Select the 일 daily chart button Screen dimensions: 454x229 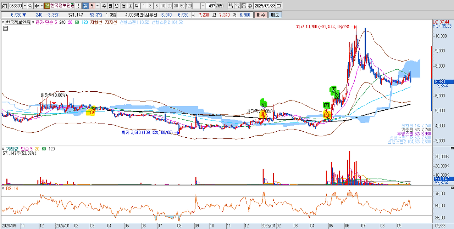[85, 6]
